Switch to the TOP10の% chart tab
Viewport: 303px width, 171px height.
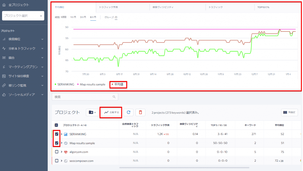[x=278, y=7]
